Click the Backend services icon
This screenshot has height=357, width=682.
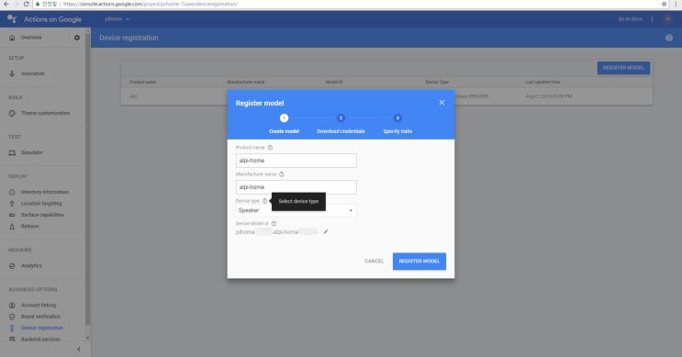(x=12, y=340)
